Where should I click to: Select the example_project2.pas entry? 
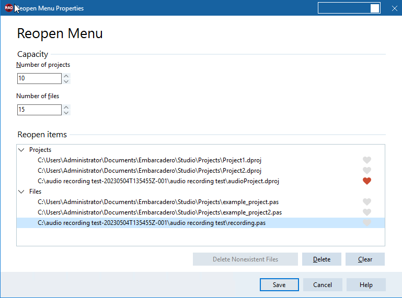201,212
